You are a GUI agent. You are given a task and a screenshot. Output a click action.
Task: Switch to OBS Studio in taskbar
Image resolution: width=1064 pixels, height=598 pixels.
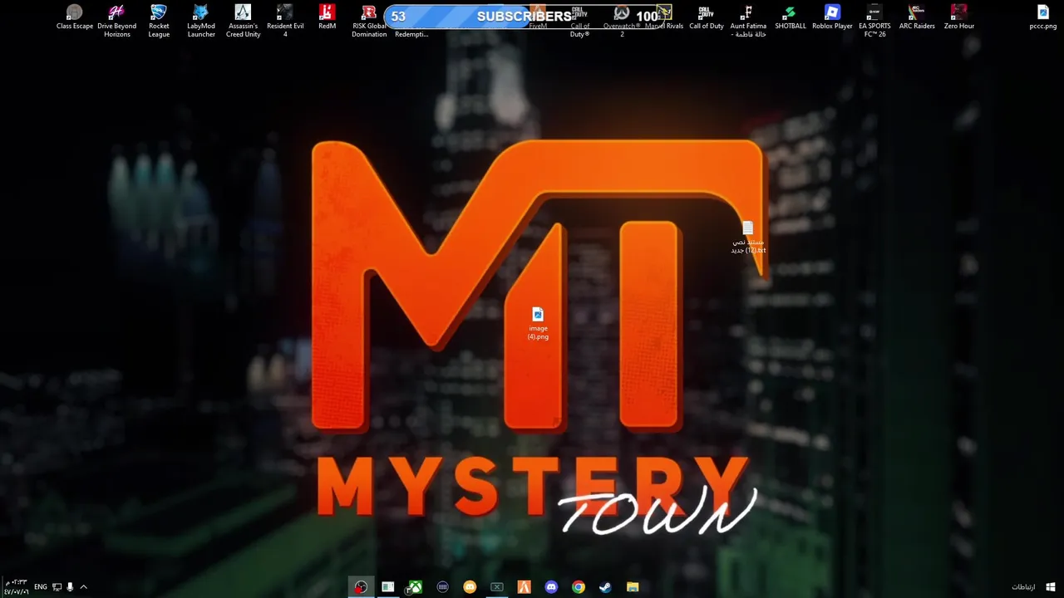pyautogui.click(x=361, y=587)
